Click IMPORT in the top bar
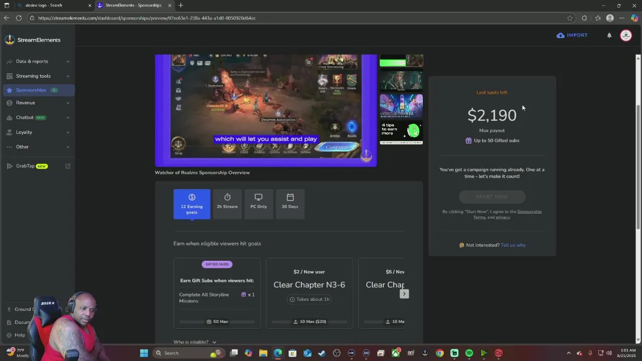642x361 pixels. 572,35
